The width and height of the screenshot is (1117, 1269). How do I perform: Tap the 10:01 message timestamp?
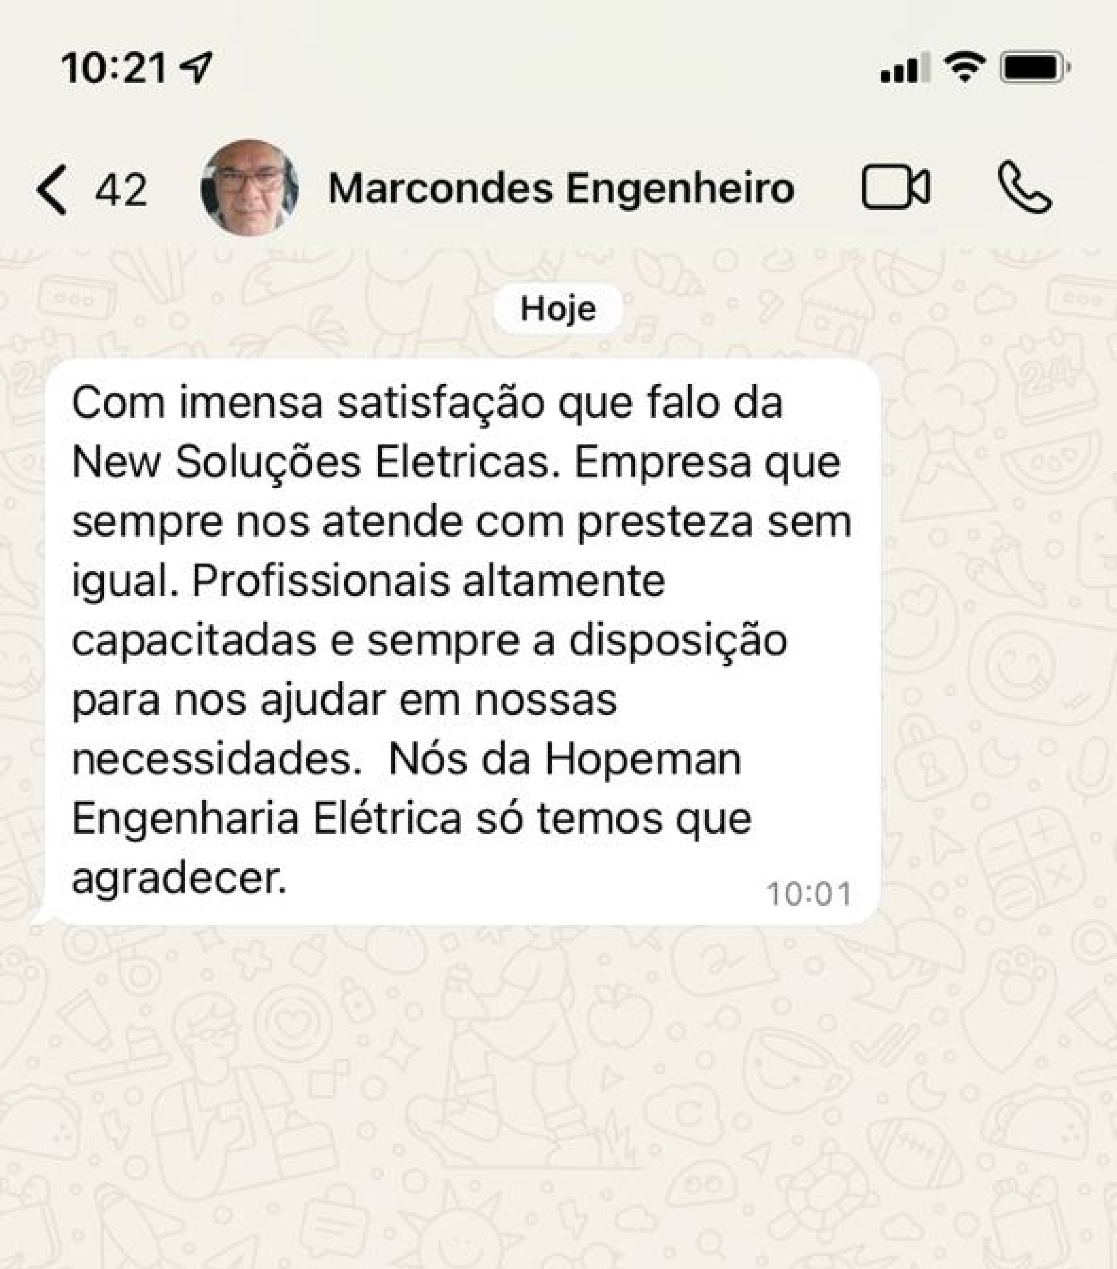click(x=809, y=895)
